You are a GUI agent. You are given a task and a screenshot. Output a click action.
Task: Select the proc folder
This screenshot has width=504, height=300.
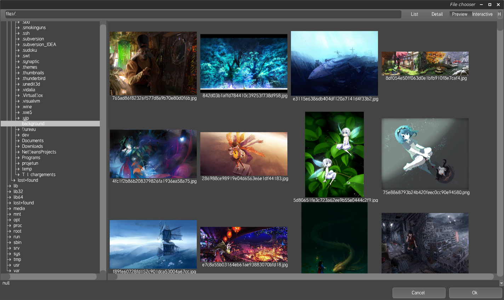(x=18, y=225)
